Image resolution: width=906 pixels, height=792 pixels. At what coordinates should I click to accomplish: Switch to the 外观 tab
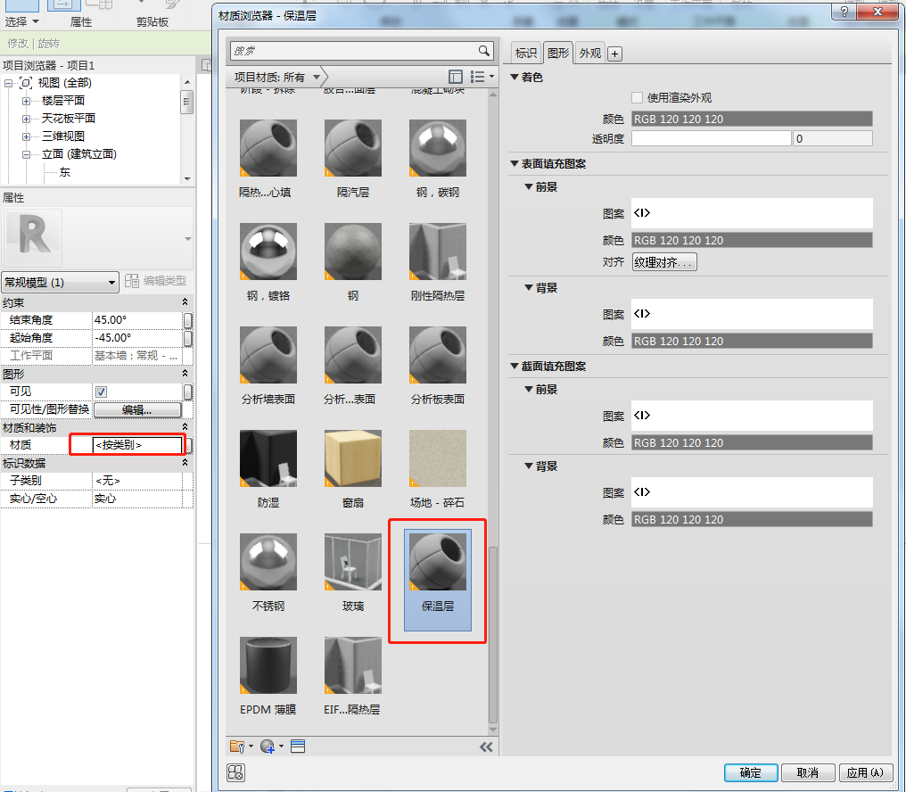[x=590, y=54]
